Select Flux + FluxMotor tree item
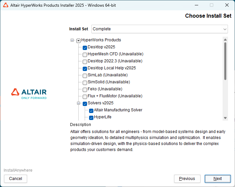 [x=115, y=96]
